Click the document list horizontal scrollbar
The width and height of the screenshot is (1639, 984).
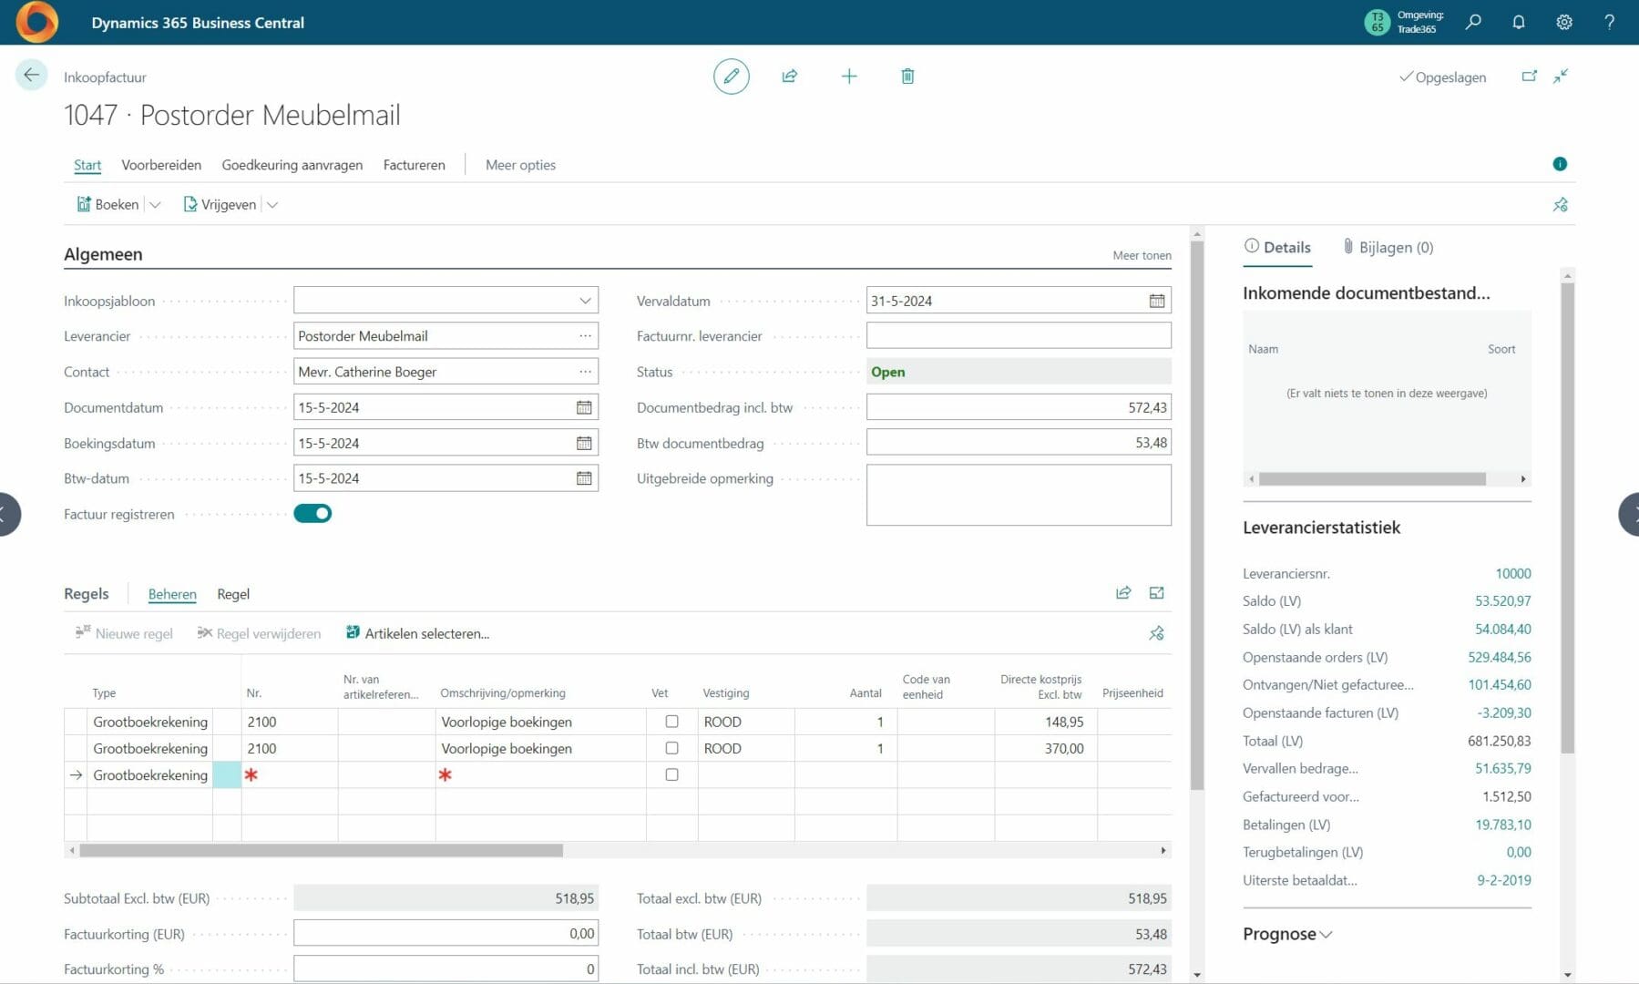tap(1372, 479)
